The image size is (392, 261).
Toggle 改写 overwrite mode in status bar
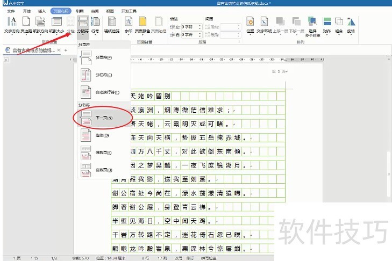click(178, 258)
